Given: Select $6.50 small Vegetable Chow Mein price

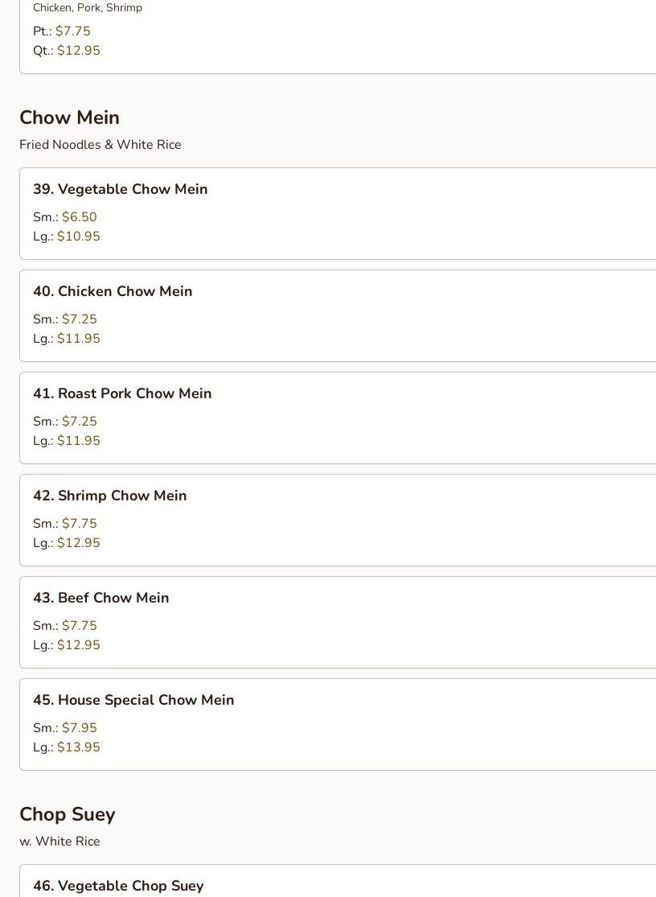Looking at the screenshot, I should (x=79, y=217).
